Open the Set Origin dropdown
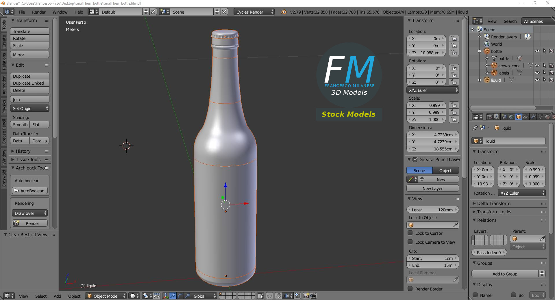This screenshot has width=555, height=300. click(30, 108)
